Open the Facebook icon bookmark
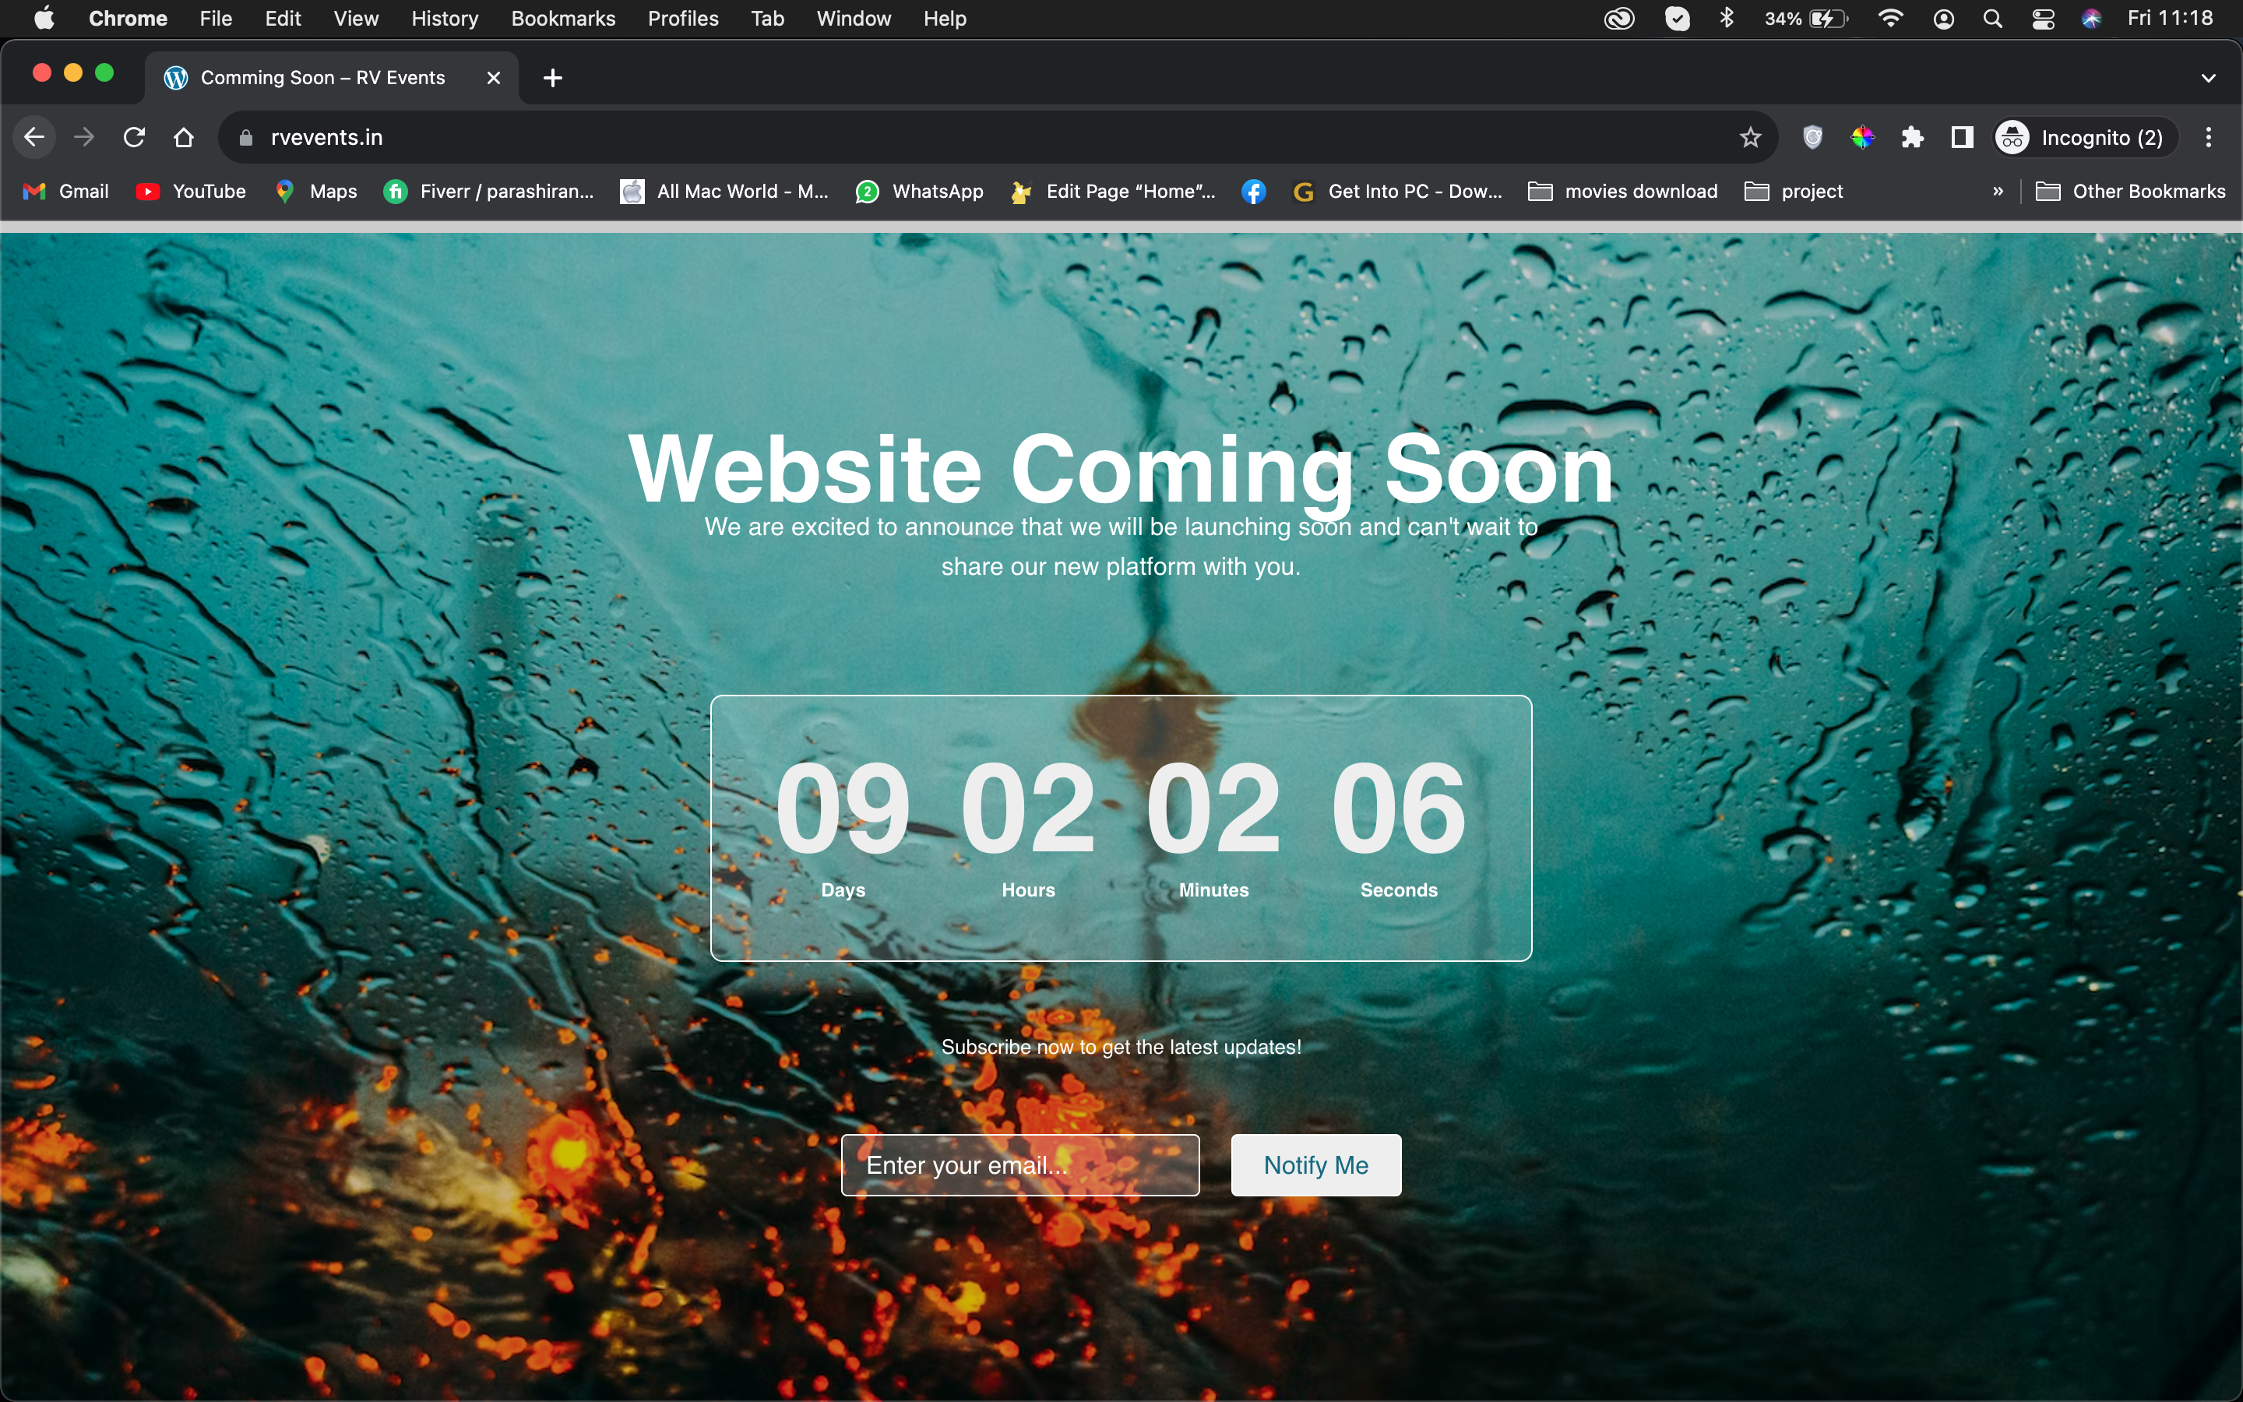Viewport: 2243px width, 1402px height. point(1253,191)
